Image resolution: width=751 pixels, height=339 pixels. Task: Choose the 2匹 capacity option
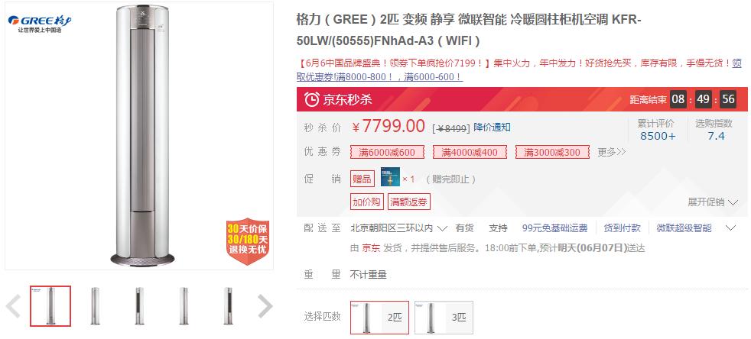(379, 317)
